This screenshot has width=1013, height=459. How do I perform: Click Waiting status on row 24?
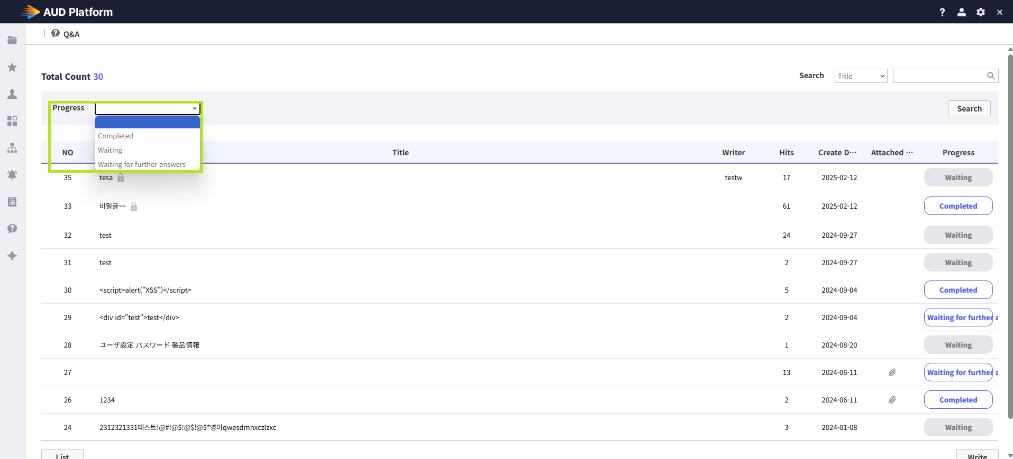pyautogui.click(x=958, y=427)
